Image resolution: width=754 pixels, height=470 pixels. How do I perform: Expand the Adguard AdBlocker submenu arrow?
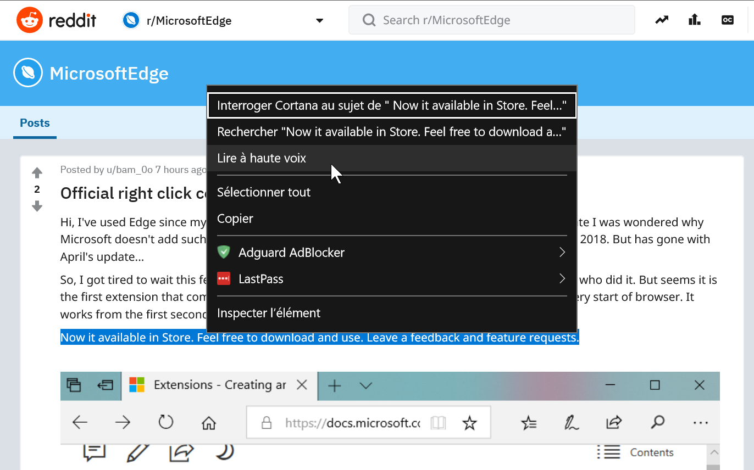562,253
